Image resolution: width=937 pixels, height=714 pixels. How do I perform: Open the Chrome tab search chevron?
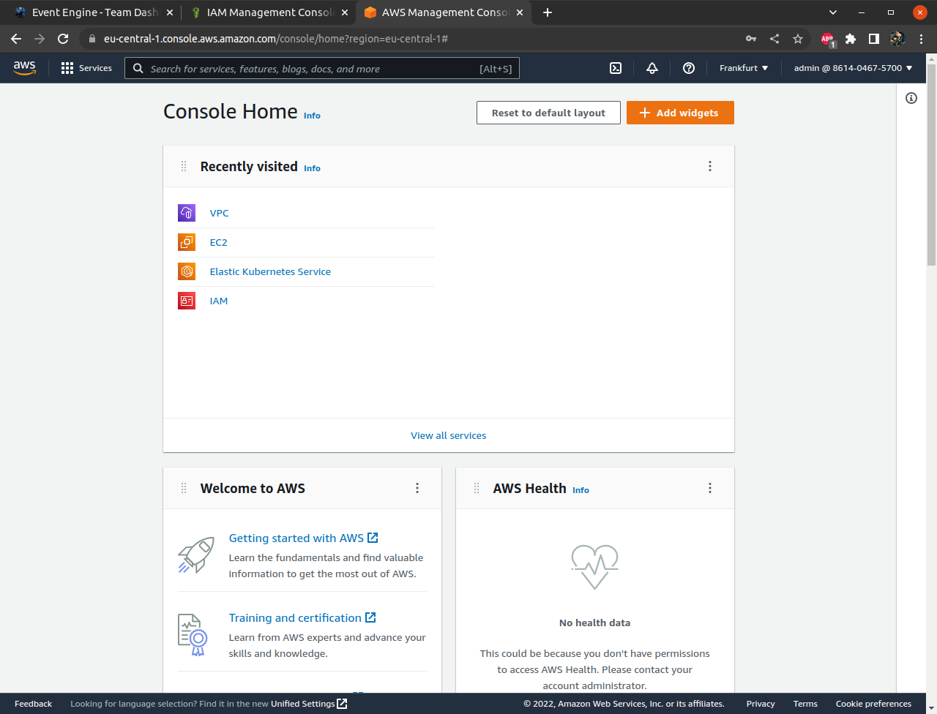(832, 12)
